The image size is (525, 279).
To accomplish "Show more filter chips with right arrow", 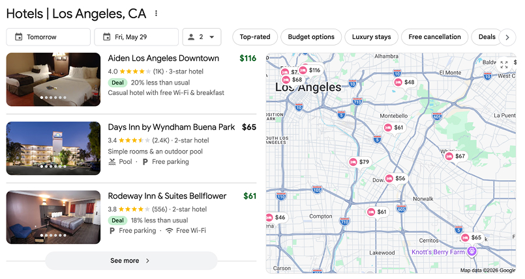I will (x=507, y=37).
